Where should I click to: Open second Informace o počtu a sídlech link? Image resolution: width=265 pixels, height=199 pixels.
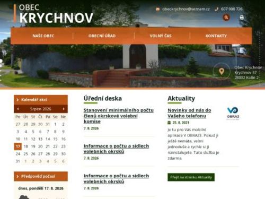pyautogui.click(x=116, y=179)
